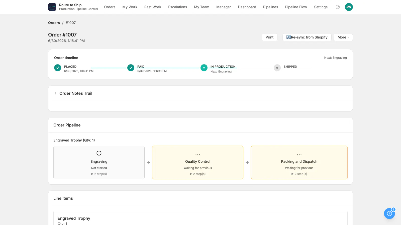Click the Order Pipeline section heading
This screenshot has width=401, height=225.
click(67, 125)
